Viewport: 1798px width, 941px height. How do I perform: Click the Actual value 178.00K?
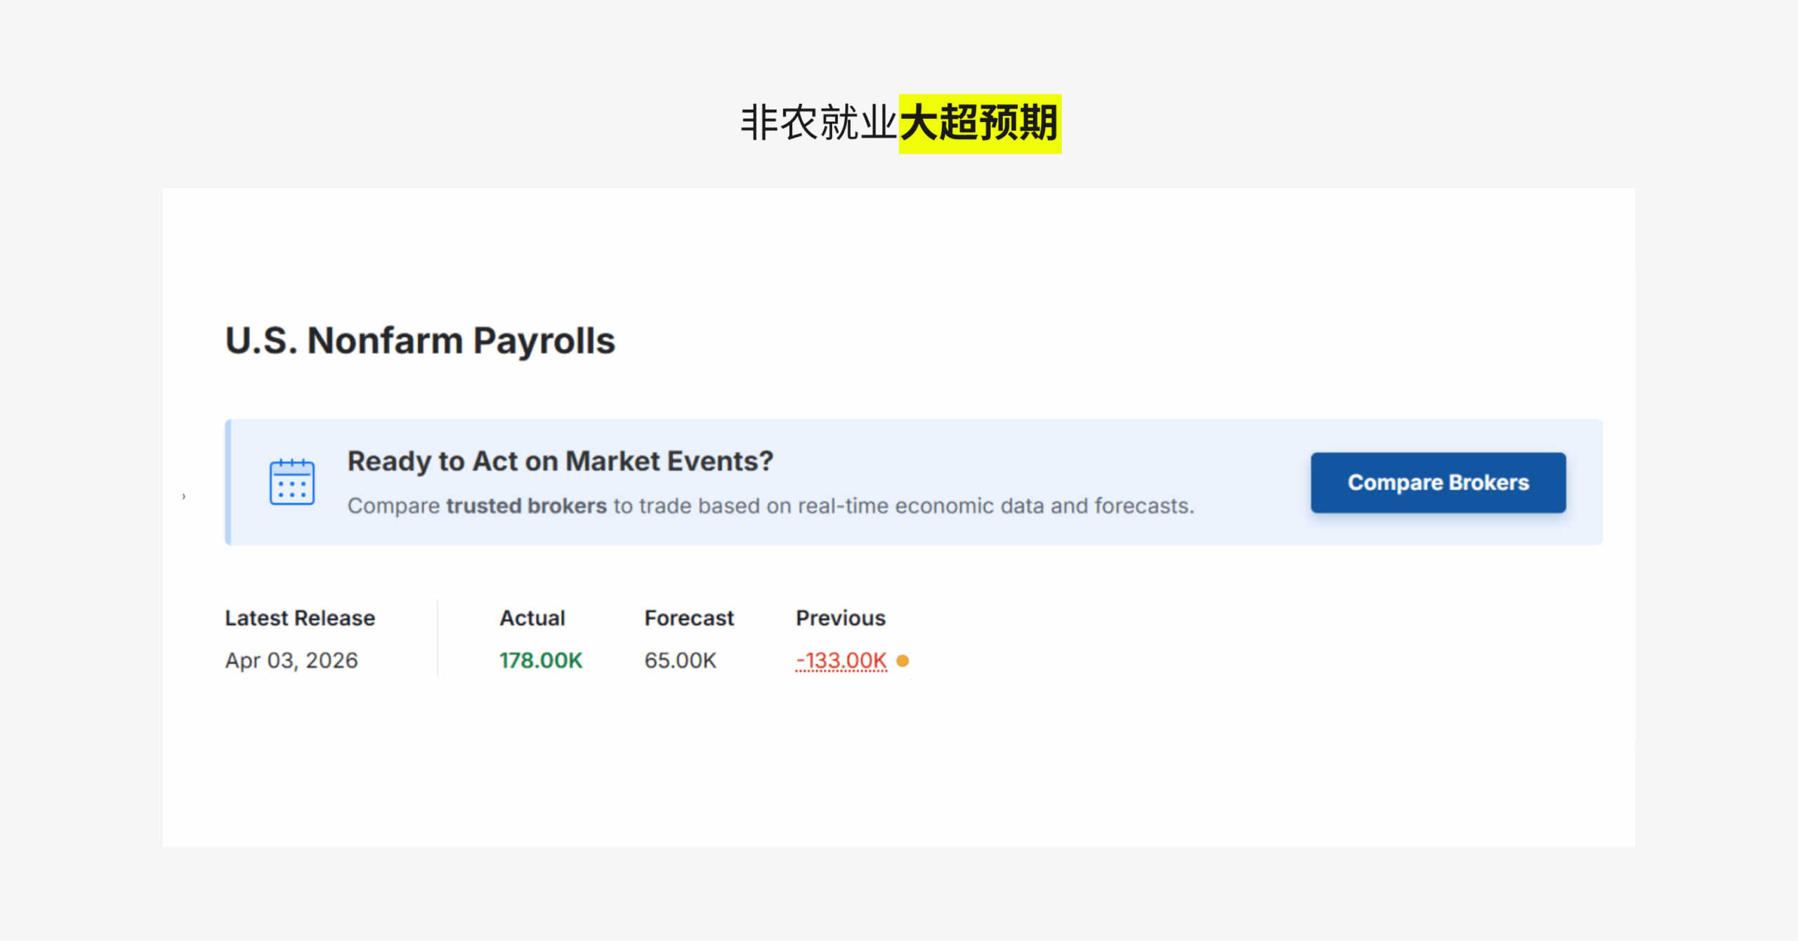pos(541,661)
